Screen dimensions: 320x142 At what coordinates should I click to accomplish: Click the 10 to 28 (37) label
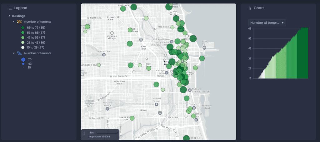pyautogui.click(x=36, y=47)
